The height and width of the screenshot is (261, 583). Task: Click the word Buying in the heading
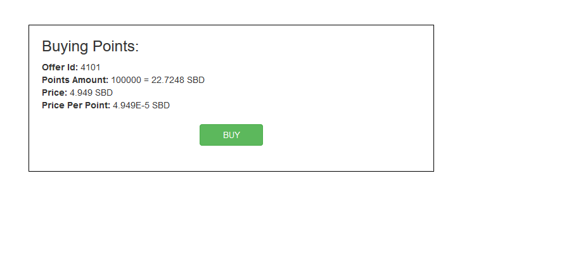coord(65,46)
